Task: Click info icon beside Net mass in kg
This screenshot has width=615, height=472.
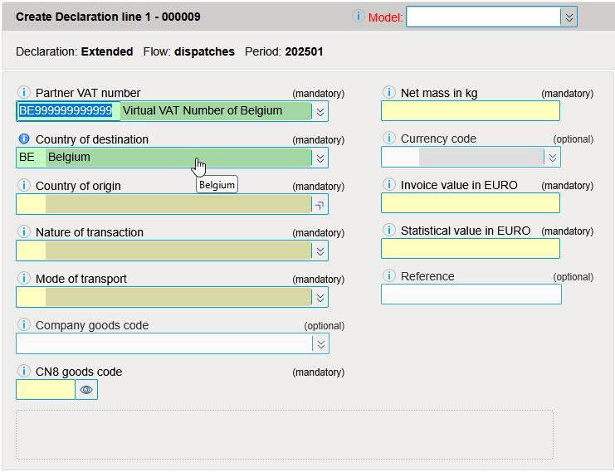Action: (x=388, y=93)
